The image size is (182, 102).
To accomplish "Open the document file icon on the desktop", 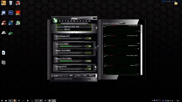I will tap(3, 53).
